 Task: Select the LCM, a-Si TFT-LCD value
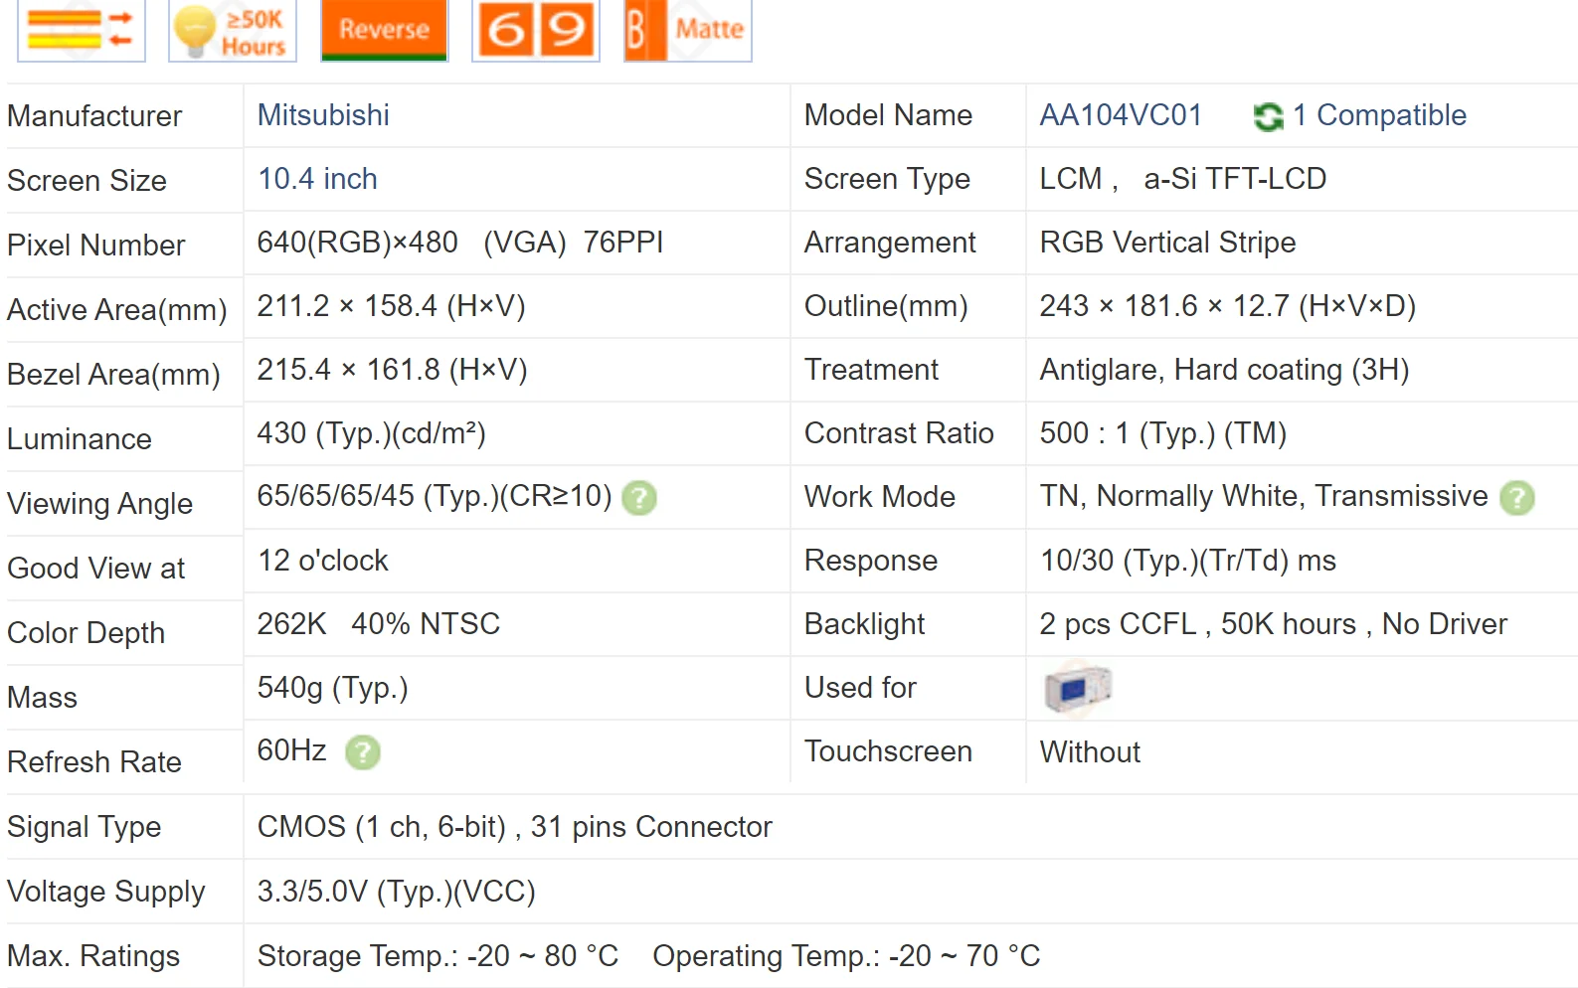click(x=1183, y=179)
